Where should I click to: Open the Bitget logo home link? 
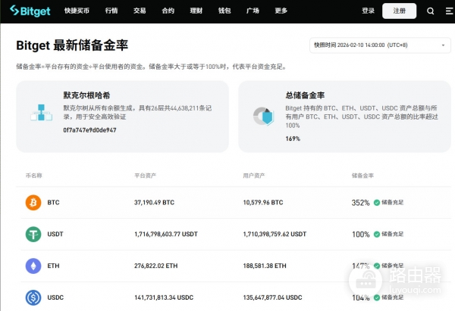tap(30, 11)
